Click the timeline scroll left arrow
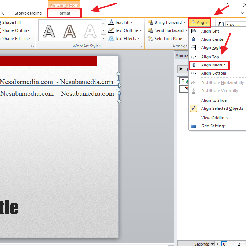Image resolution: width=246 pixels, height=246 pixels. click(x=218, y=244)
